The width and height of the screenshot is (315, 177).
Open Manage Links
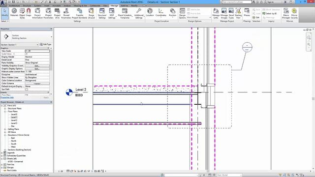pyautogui.click(x=216, y=13)
